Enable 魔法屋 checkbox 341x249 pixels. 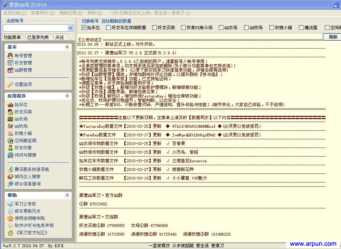tap(301, 28)
